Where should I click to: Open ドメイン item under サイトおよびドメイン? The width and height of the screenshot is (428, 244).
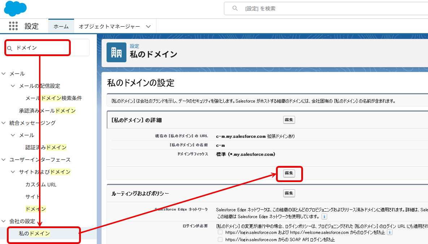coord(35,209)
